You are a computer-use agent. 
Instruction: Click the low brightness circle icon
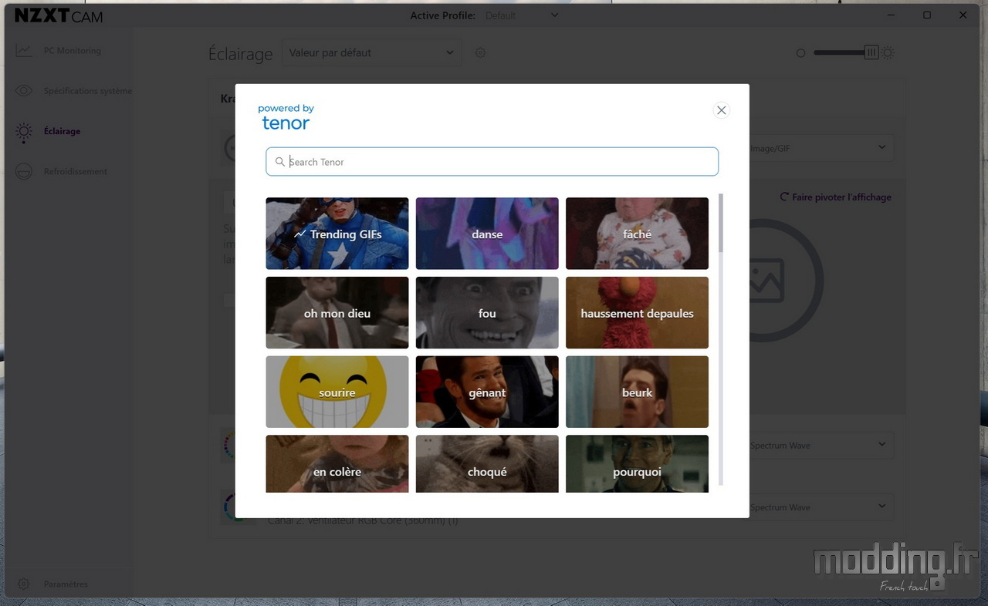point(800,53)
